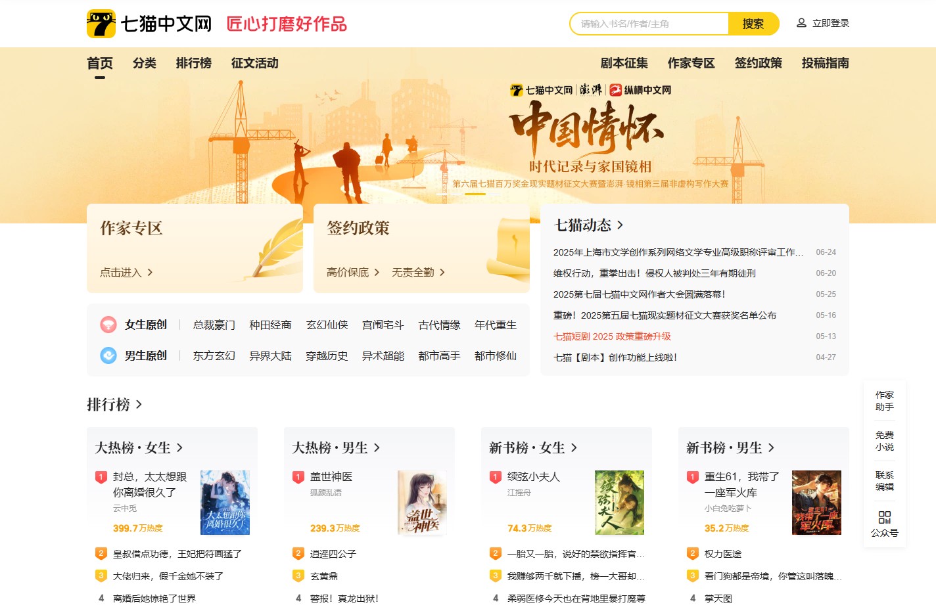
Task: Click rank 2 badge beside 权力医途
Action: (x=693, y=553)
